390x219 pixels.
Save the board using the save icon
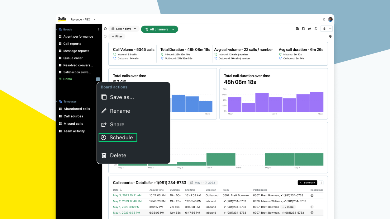pos(297,29)
